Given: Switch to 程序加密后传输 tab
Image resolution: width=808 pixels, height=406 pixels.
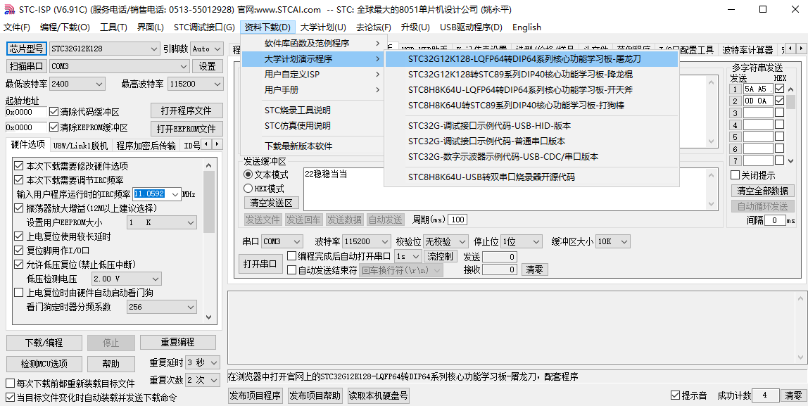Looking at the screenshot, I should pos(146,145).
